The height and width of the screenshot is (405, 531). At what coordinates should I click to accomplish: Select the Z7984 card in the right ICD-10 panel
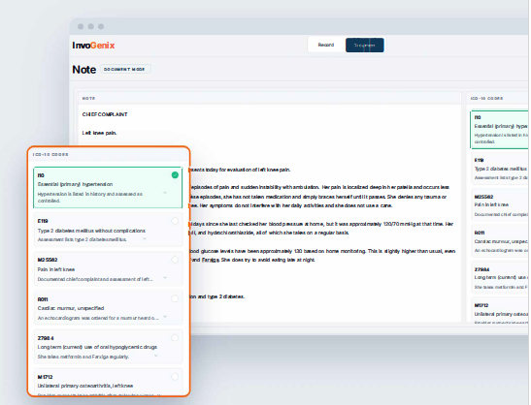coord(500,277)
